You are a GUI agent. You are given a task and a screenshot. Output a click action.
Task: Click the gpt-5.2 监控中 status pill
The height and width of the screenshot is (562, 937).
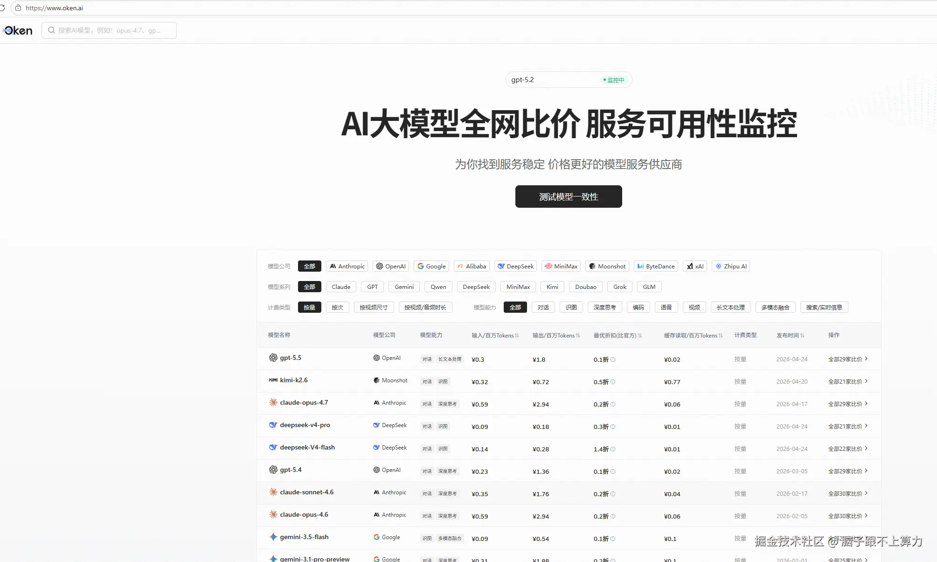[x=569, y=80]
